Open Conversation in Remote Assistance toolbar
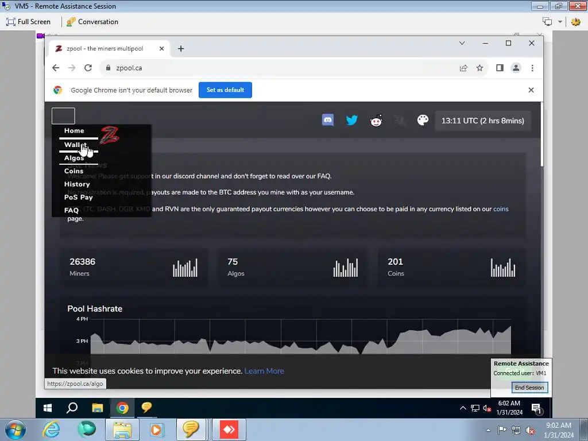Screen dimensions: 588x441 click(x=92, y=22)
